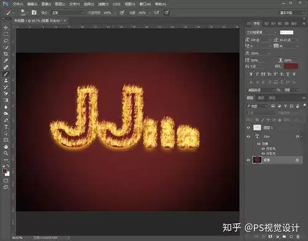Screen dimensions: 308x241
Task: Toggle faux bold in the Character panel
Action: (x=251, y=74)
